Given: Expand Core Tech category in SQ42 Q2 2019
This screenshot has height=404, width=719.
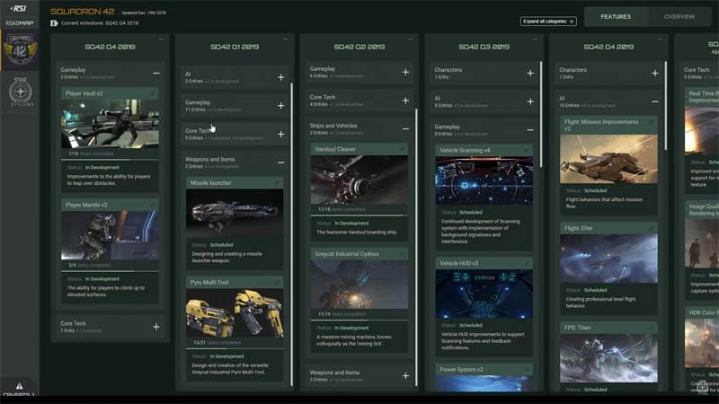Looking at the screenshot, I should 406,101.
